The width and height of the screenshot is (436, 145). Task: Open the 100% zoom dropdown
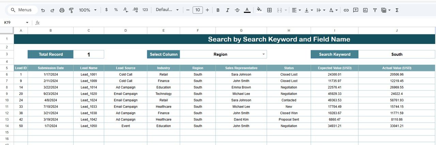[x=88, y=10]
